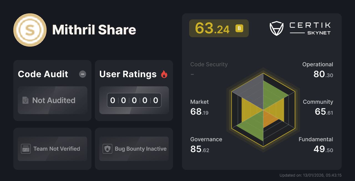Click the Mithril Share coin logo

[x=30, y=30]
